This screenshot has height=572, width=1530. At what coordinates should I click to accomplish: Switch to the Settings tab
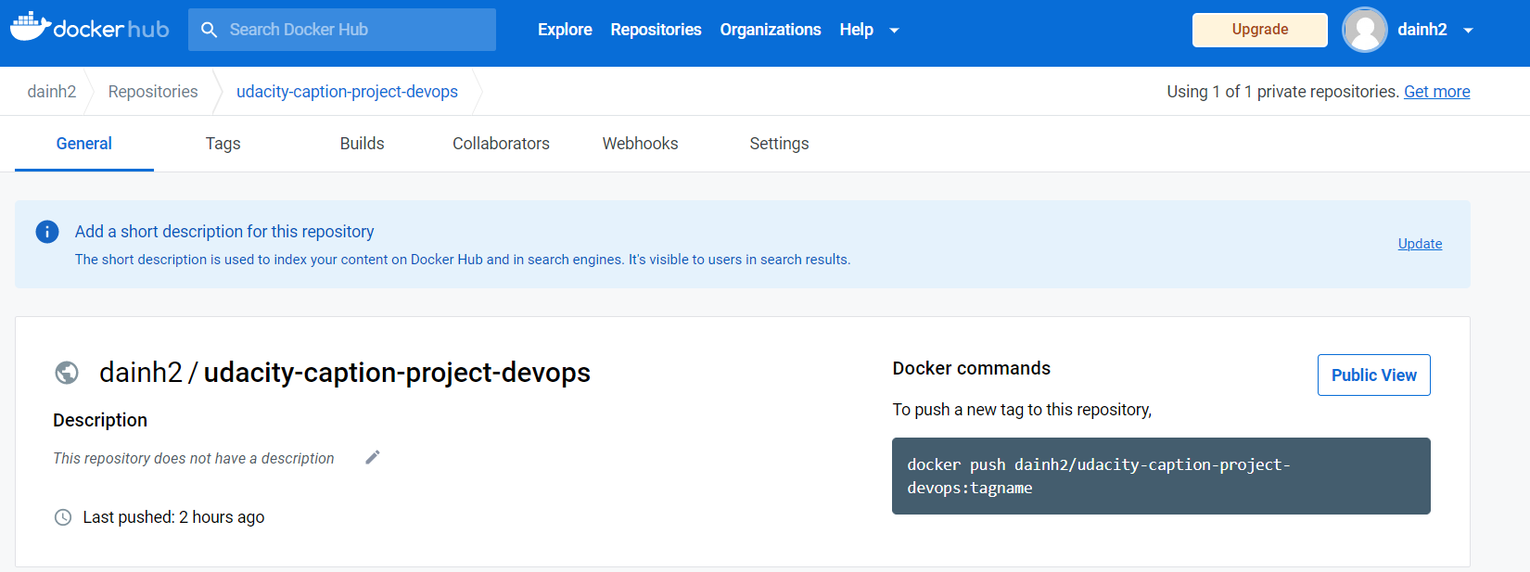pyautogui.click(x=779, y=144)
